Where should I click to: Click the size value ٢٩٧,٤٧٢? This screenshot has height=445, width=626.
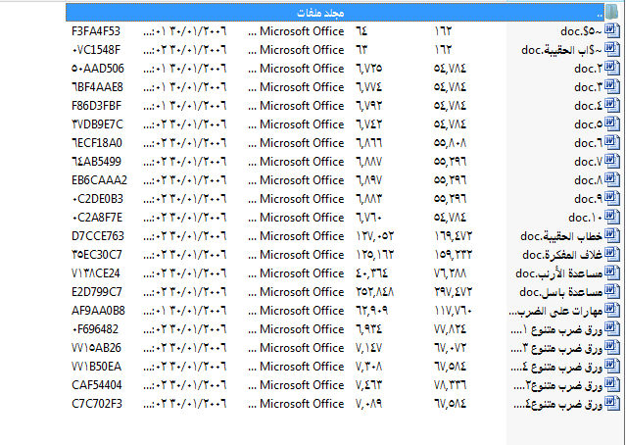(455, 292)
